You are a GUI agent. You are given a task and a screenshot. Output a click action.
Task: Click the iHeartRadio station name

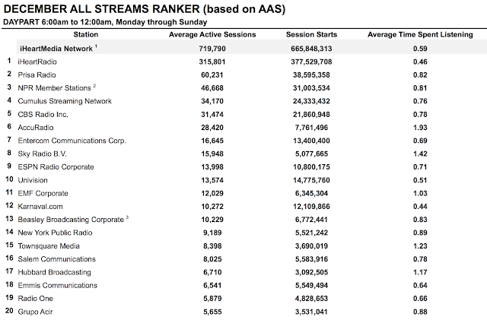(x=37, y=62)
